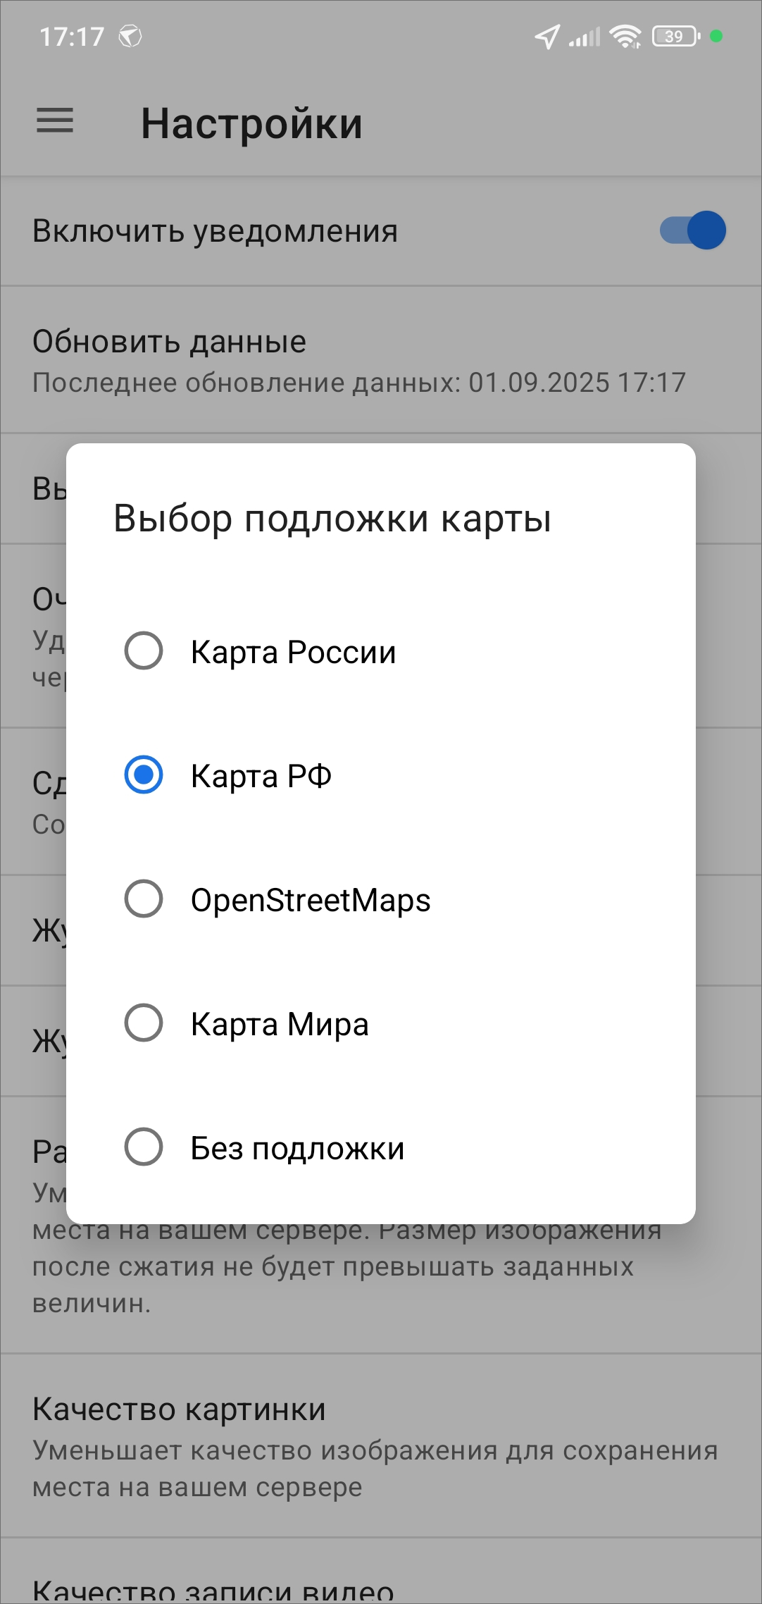Tap the OpenStreetMaps option label

(x=311, y=900)
